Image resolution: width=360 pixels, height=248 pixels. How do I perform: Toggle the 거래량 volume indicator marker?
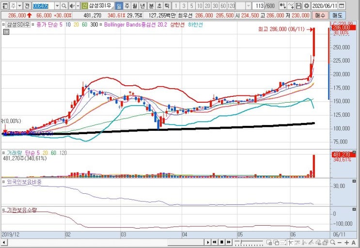(3, 153)
